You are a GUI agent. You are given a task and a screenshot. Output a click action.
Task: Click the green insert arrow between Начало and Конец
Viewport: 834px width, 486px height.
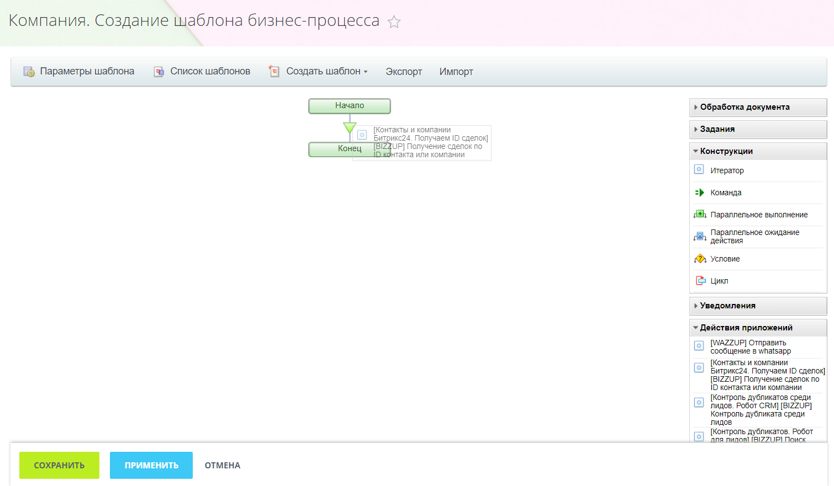350,128
